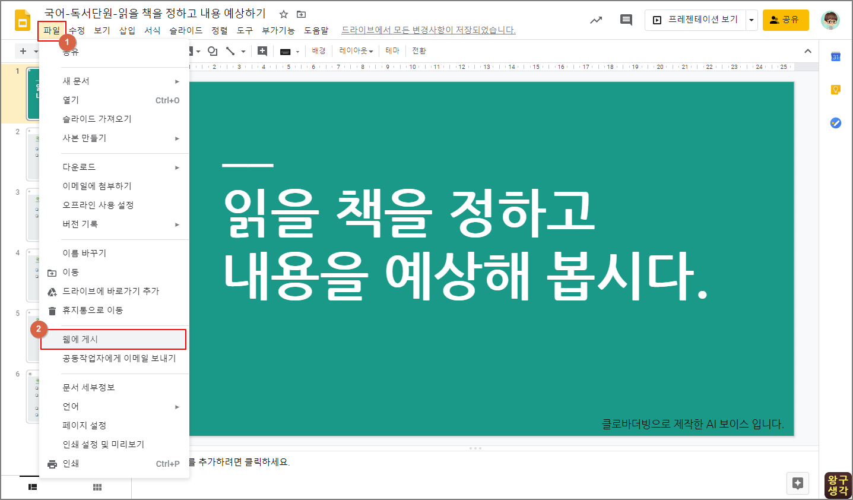Screen dimensions: 853x500
Task: Open the new slide layout dropdown arrow
Action: (36, 51)
